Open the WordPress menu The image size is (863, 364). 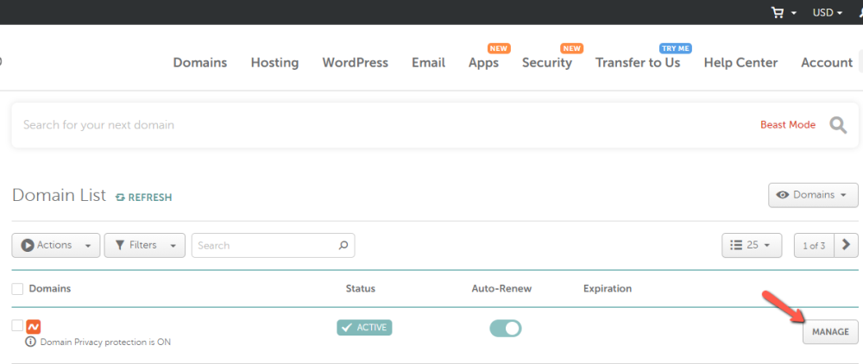coord(355,63)
